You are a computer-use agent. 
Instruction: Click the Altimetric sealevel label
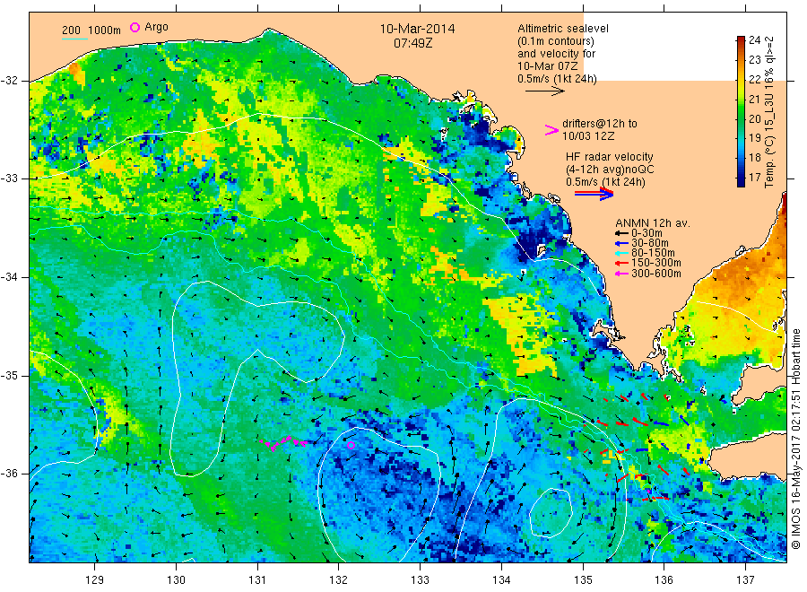(563, 29)
